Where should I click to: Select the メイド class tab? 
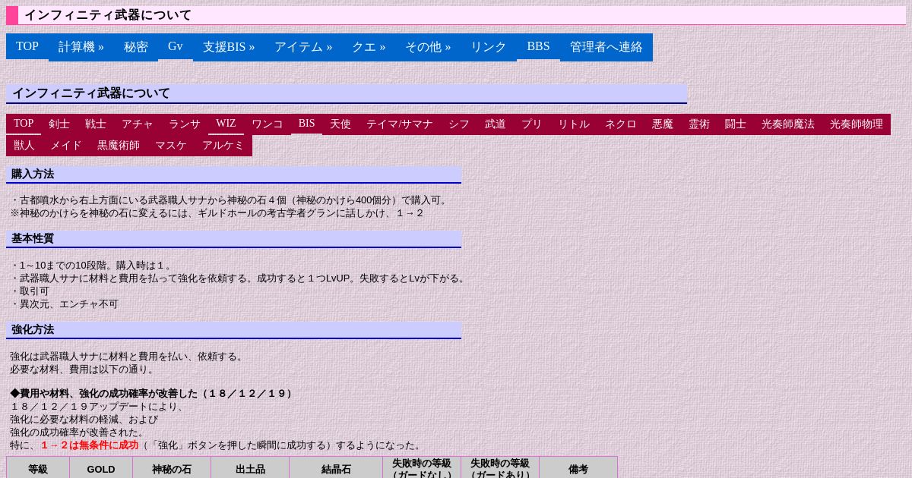(x=66, y=146)
